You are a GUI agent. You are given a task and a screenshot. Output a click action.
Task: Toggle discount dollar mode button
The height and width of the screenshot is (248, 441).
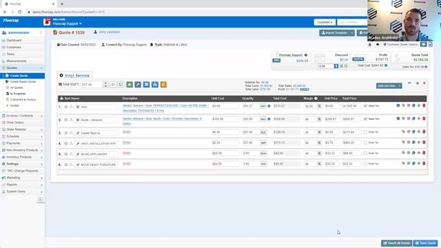tap(336, 66)
